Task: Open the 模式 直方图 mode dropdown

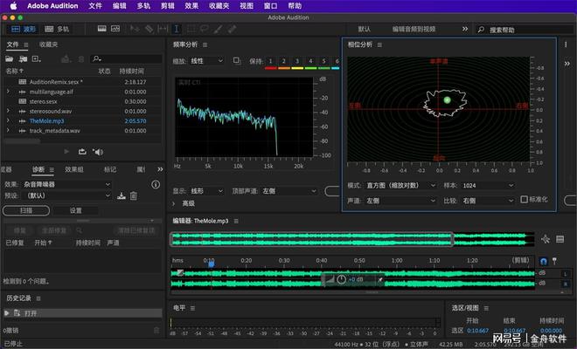Action: 400,186
